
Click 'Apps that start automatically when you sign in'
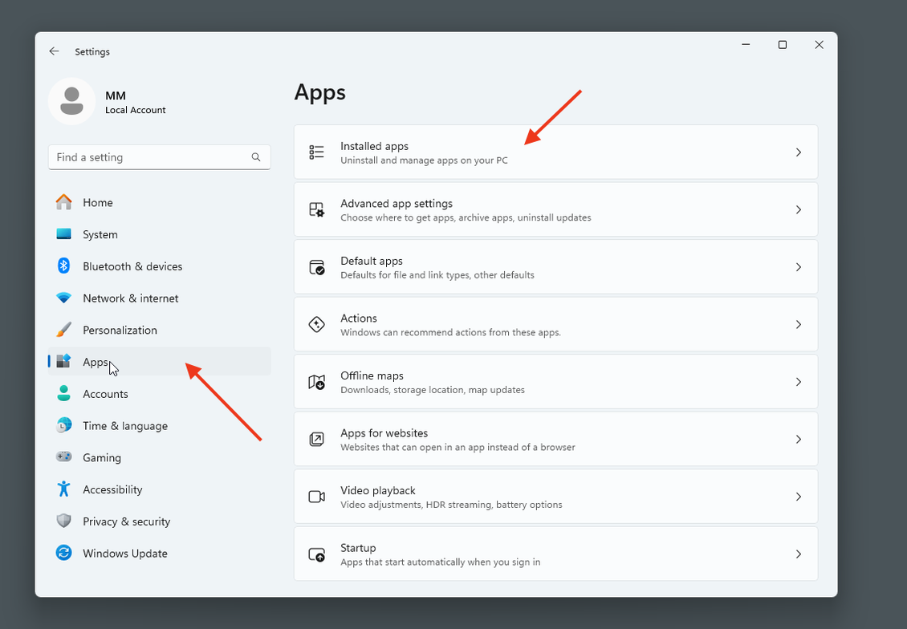coord(440,562)
